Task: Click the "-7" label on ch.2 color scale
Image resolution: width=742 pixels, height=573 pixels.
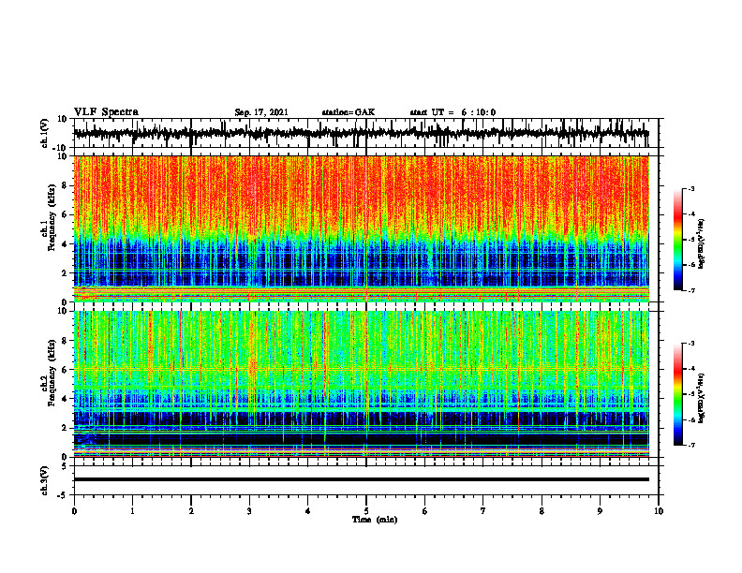Action: point(690,445)
